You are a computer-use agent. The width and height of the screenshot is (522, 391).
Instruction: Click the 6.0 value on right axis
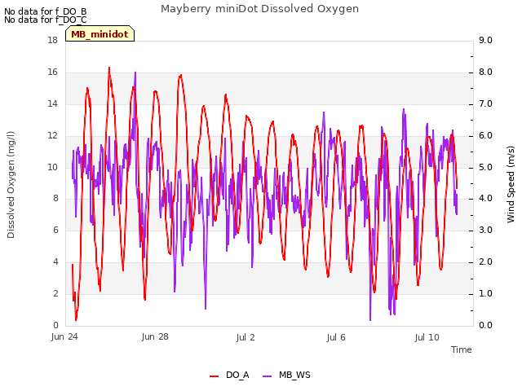485,136
